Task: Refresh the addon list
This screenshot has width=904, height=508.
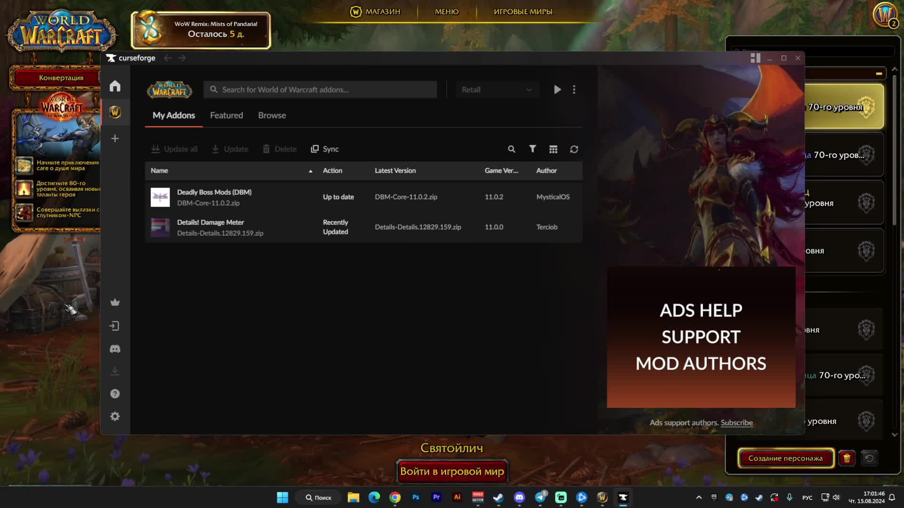Action: tap(574, 149)
